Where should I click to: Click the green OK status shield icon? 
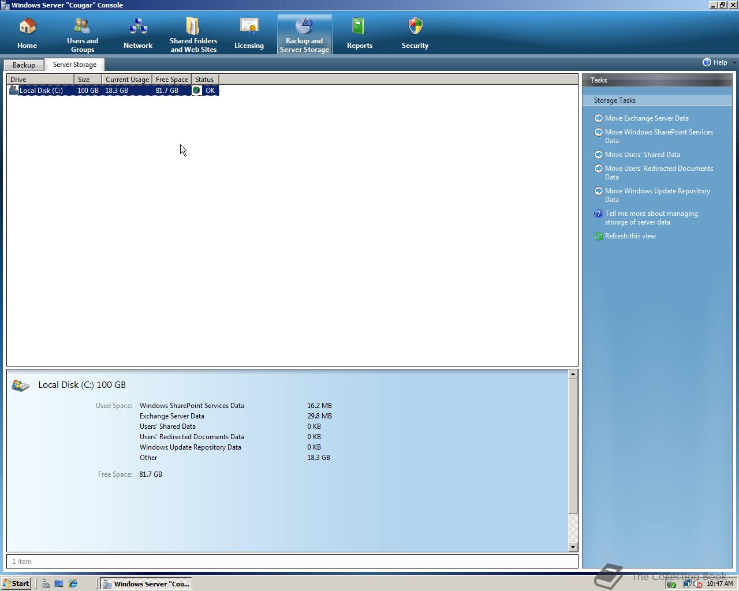coord(196,90)
